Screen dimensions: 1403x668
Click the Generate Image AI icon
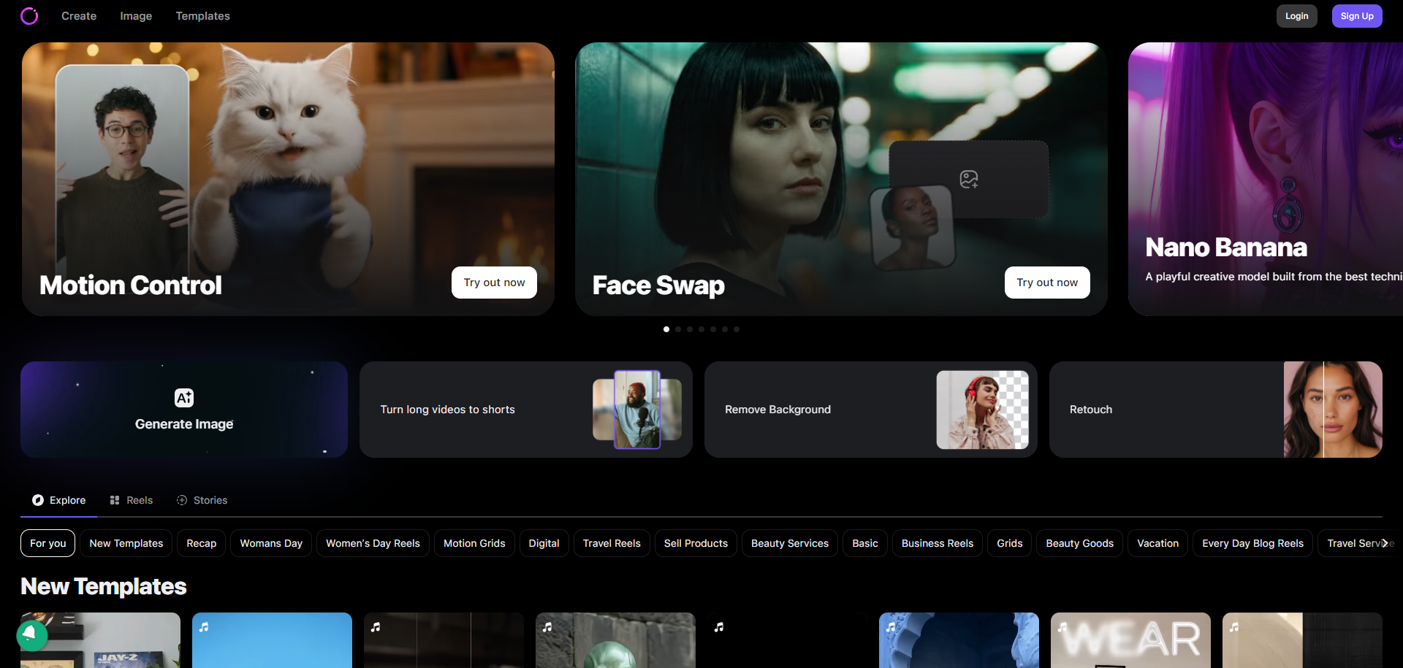coord(184,398)
